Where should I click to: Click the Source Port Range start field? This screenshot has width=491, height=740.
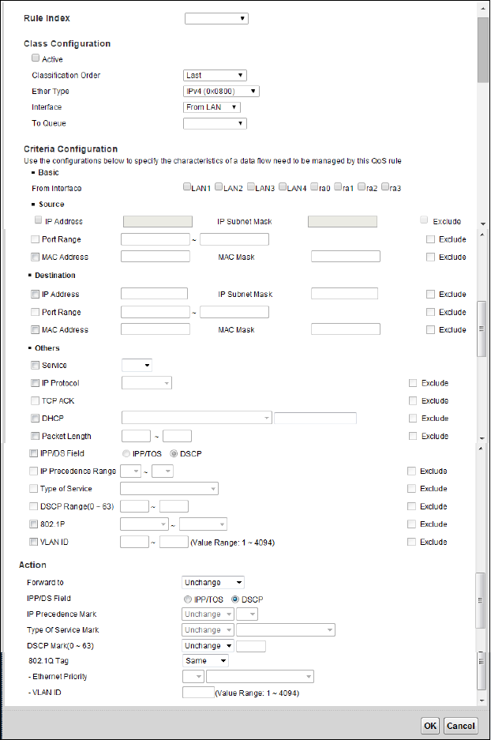(156, 239)
